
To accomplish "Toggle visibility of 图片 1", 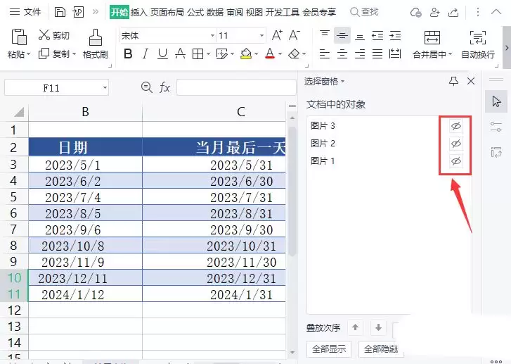I will [456, 161].
